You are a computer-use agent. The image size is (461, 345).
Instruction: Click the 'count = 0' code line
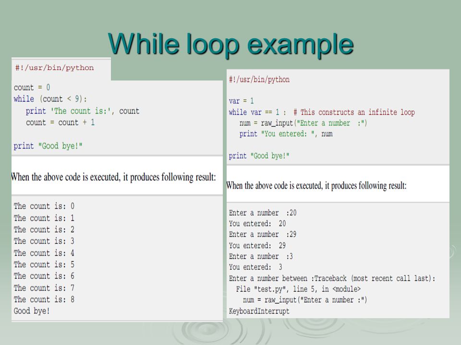tap(32, 87)
